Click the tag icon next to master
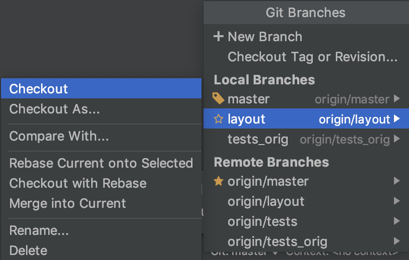Image resolution: width=409 pixels, height=260 pixels. pyautogui.click(x=219, y=99)
